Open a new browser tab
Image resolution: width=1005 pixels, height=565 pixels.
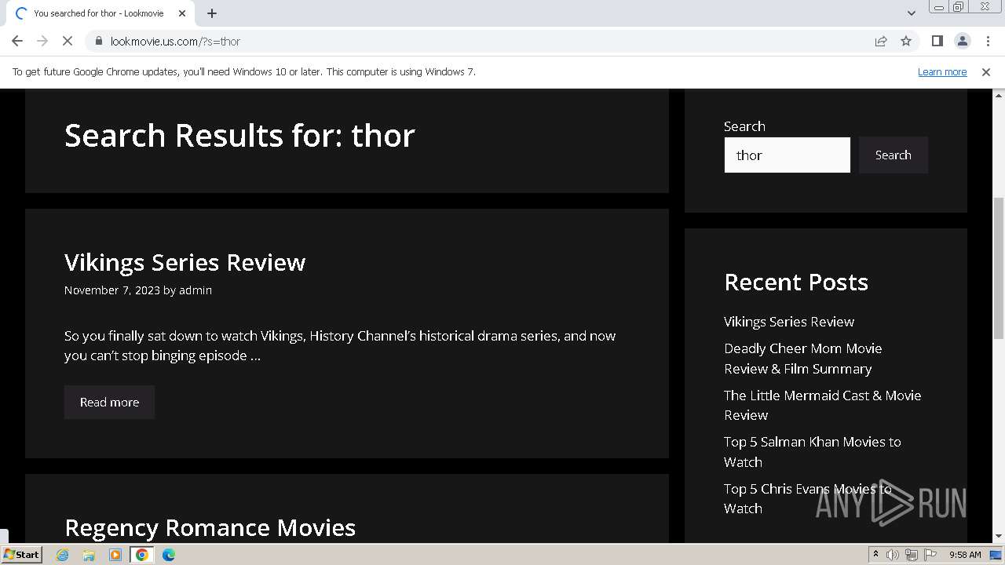point(212,13)
